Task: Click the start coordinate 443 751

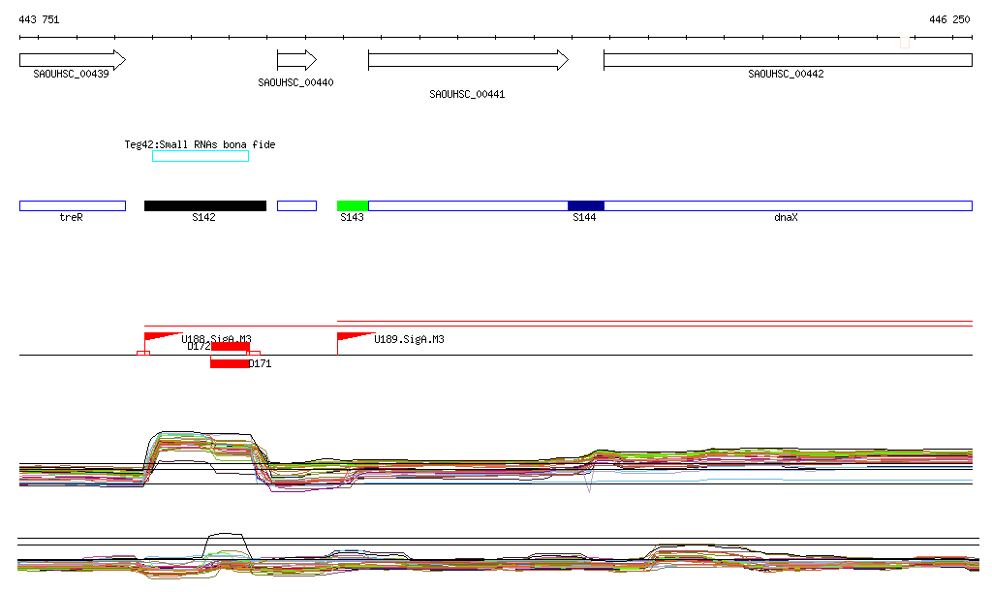Action: pos(39,19)
